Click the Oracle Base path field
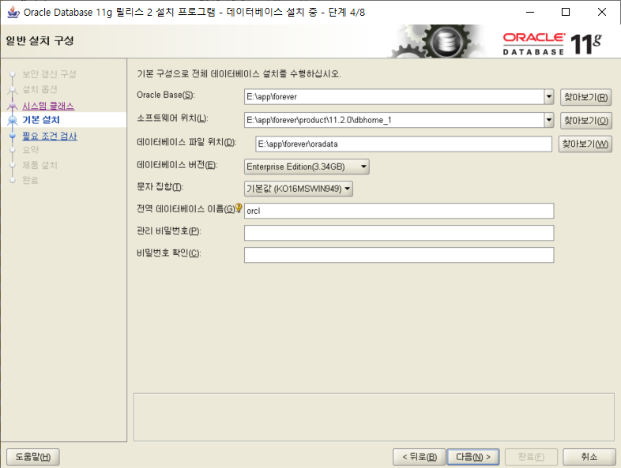This screenshot has width=621, height=468. point(394,96)
